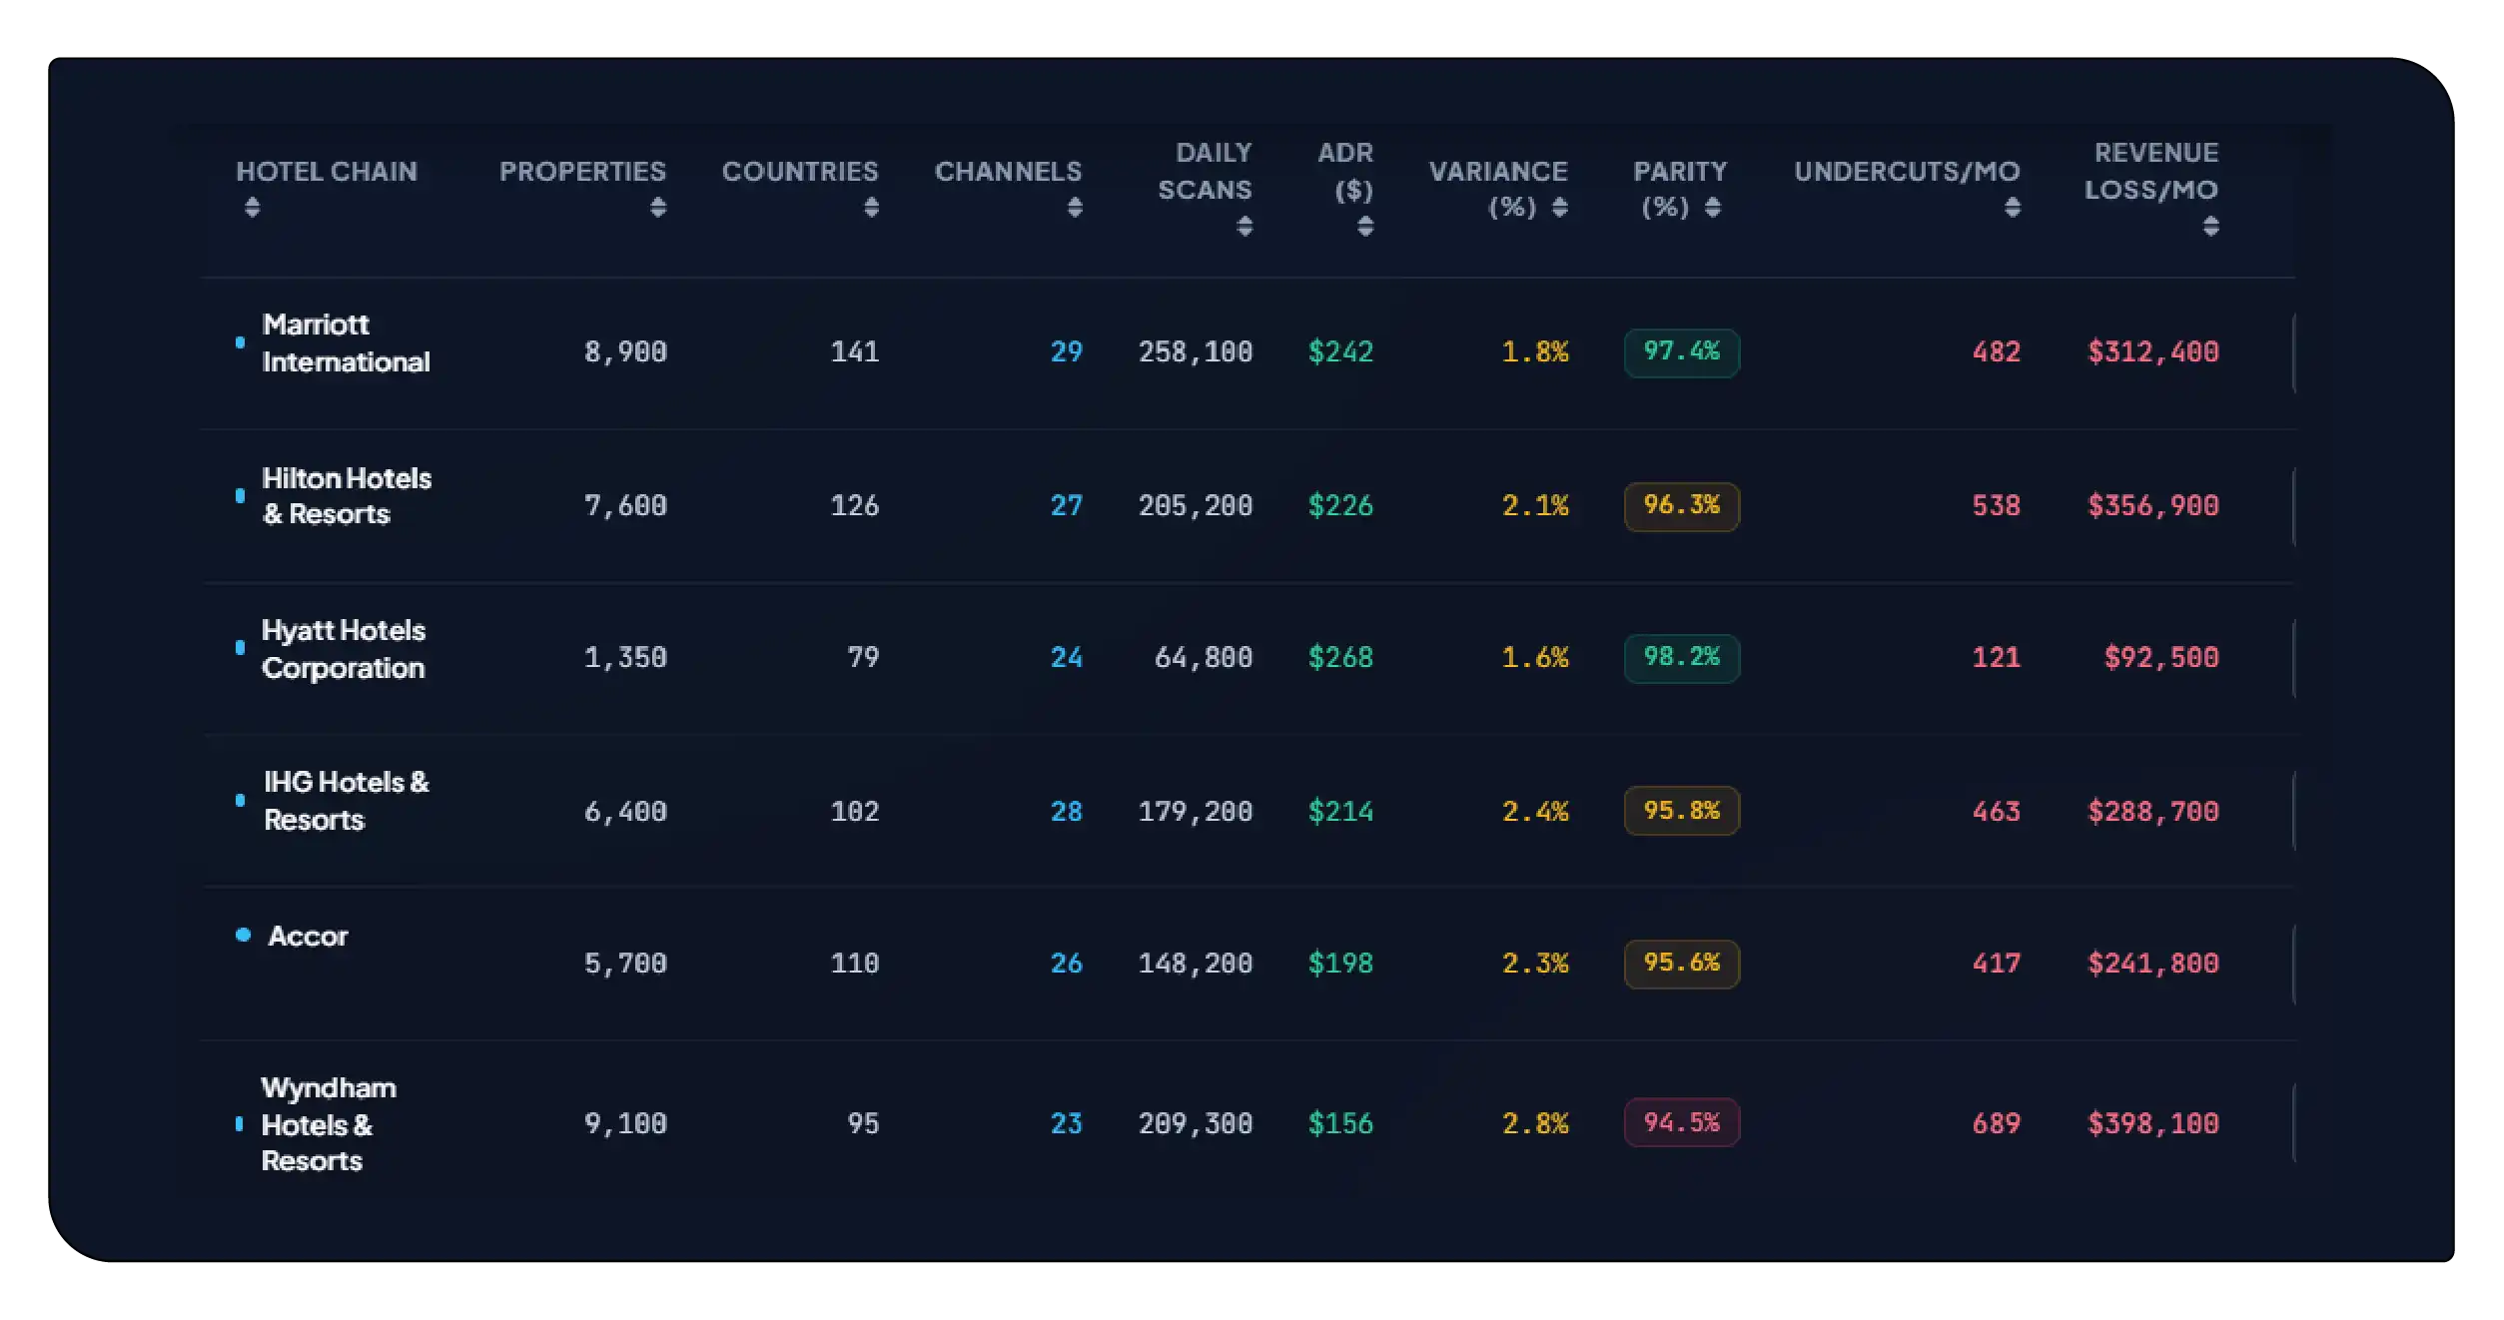This screenshot has width=2504, height=1320.
Task: Click Wyndham's 2.8% variance value
Action: 1536,1124
